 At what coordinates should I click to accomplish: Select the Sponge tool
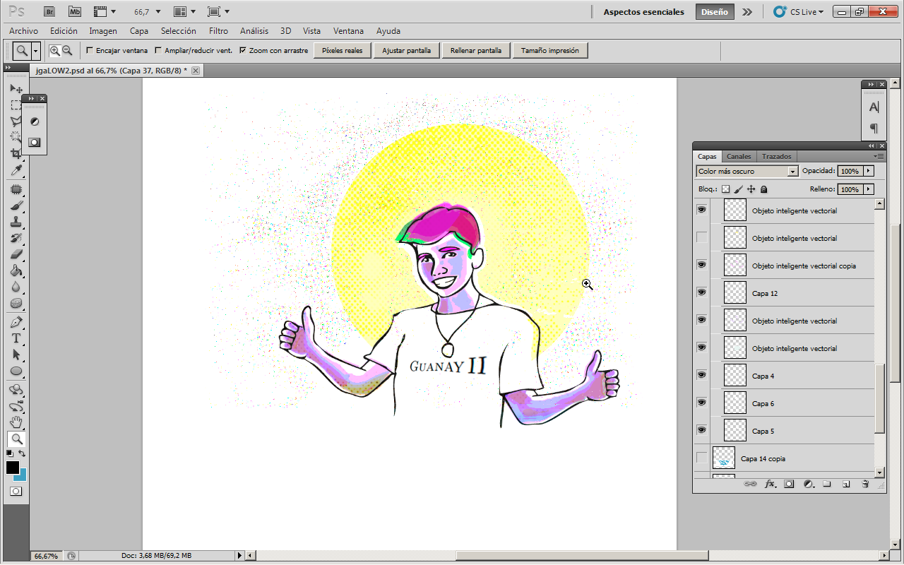(x=16, y=303)
